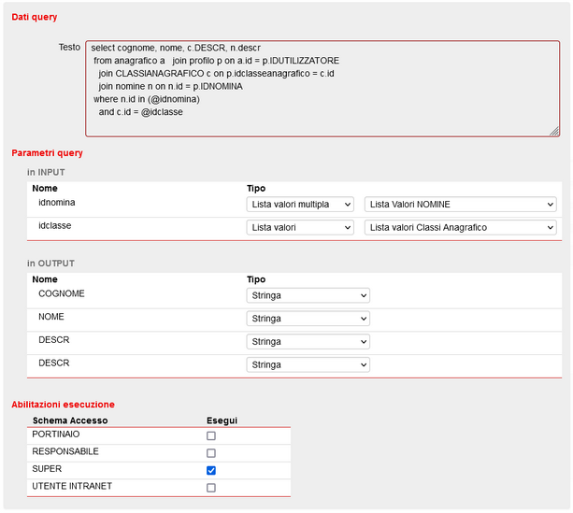The height and width of the screenshot is (513, 573).
Task: Click the Abilitazioni esecuzione section heading
Action: pos(63,405)
